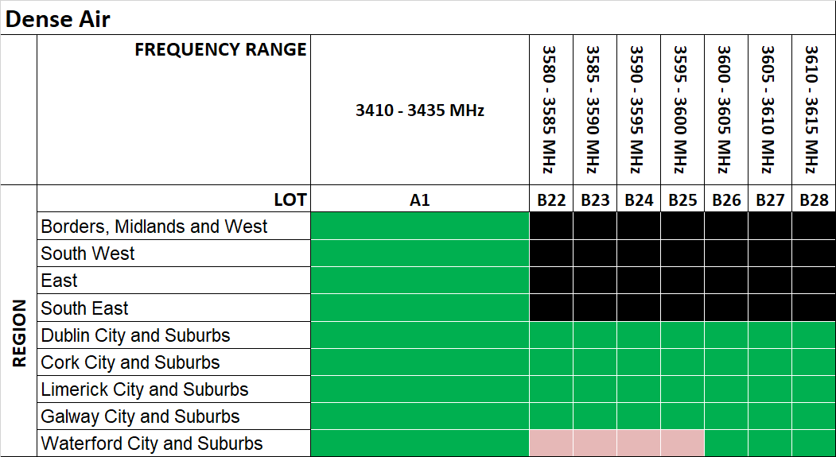Click the pink Waterford cell under B22
This screenshot has height=457, width=836.
pos(550,443)
